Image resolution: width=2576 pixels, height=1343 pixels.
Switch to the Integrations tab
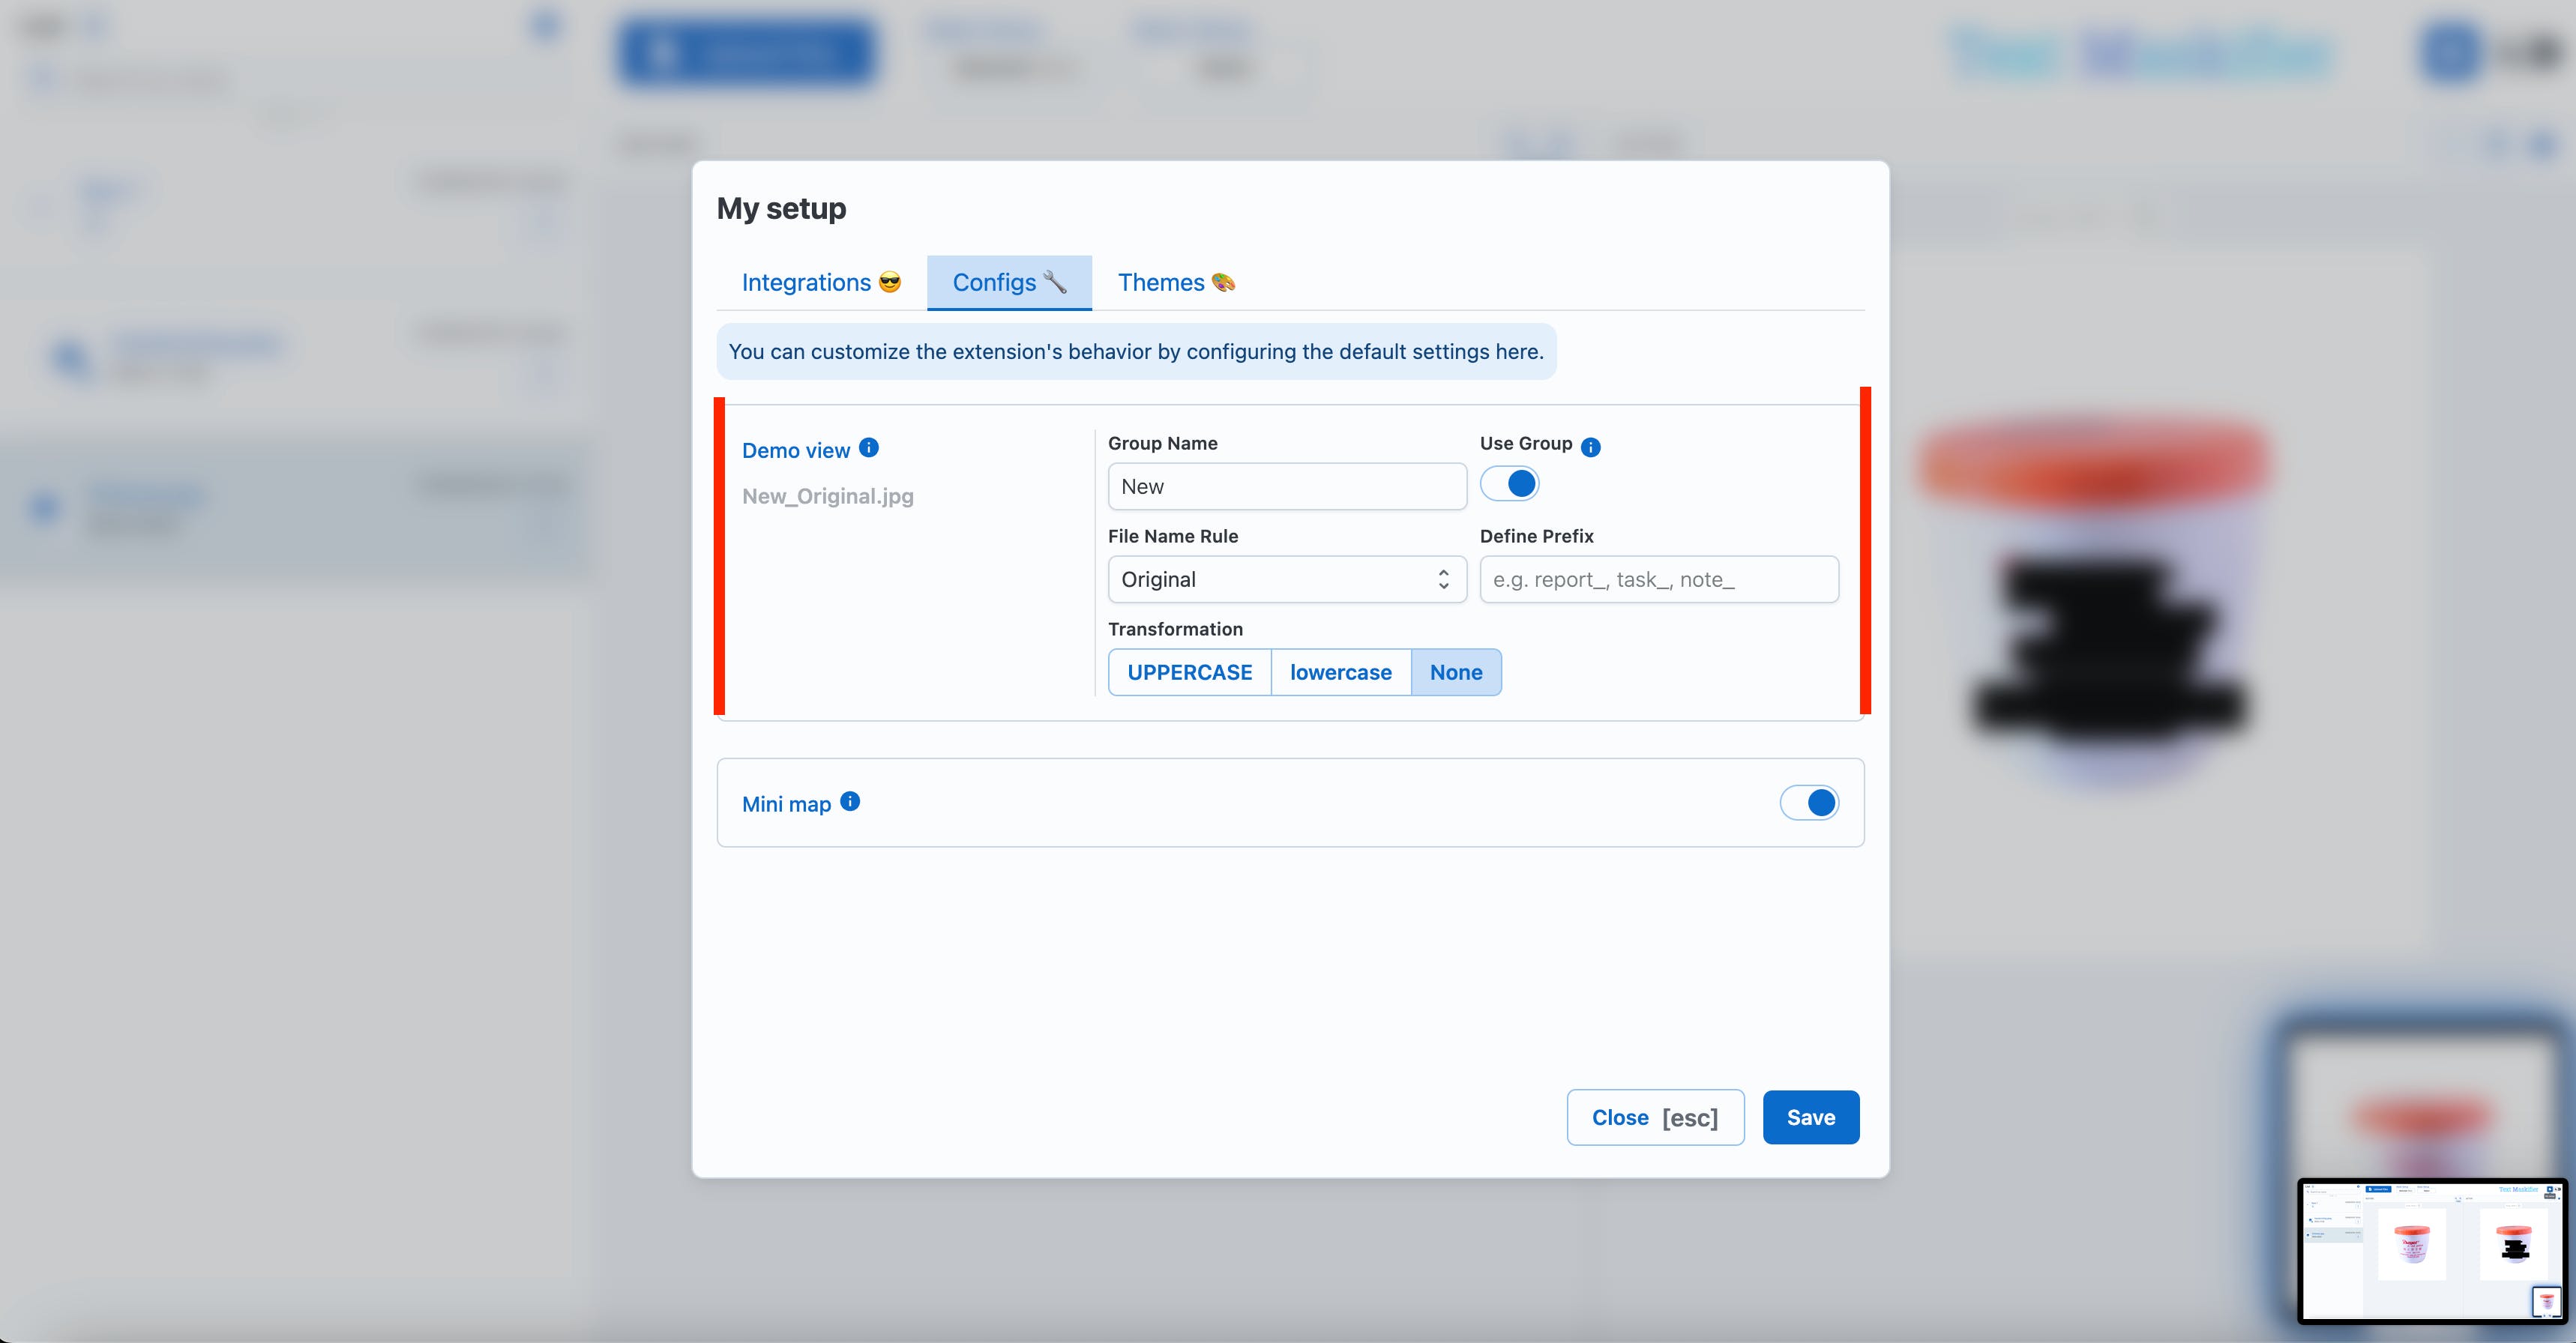click(820, 283)
